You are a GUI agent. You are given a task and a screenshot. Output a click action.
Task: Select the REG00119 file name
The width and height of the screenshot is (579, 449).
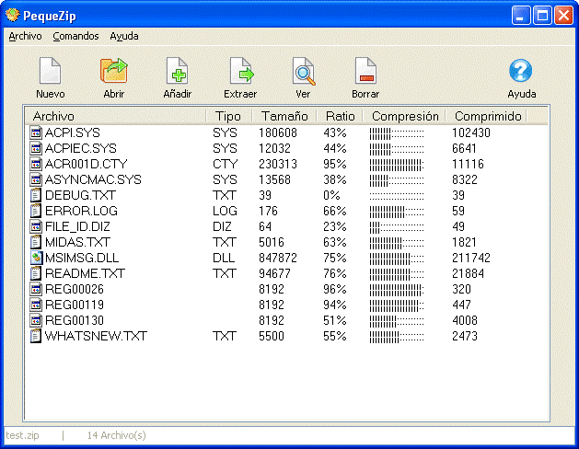75,305
